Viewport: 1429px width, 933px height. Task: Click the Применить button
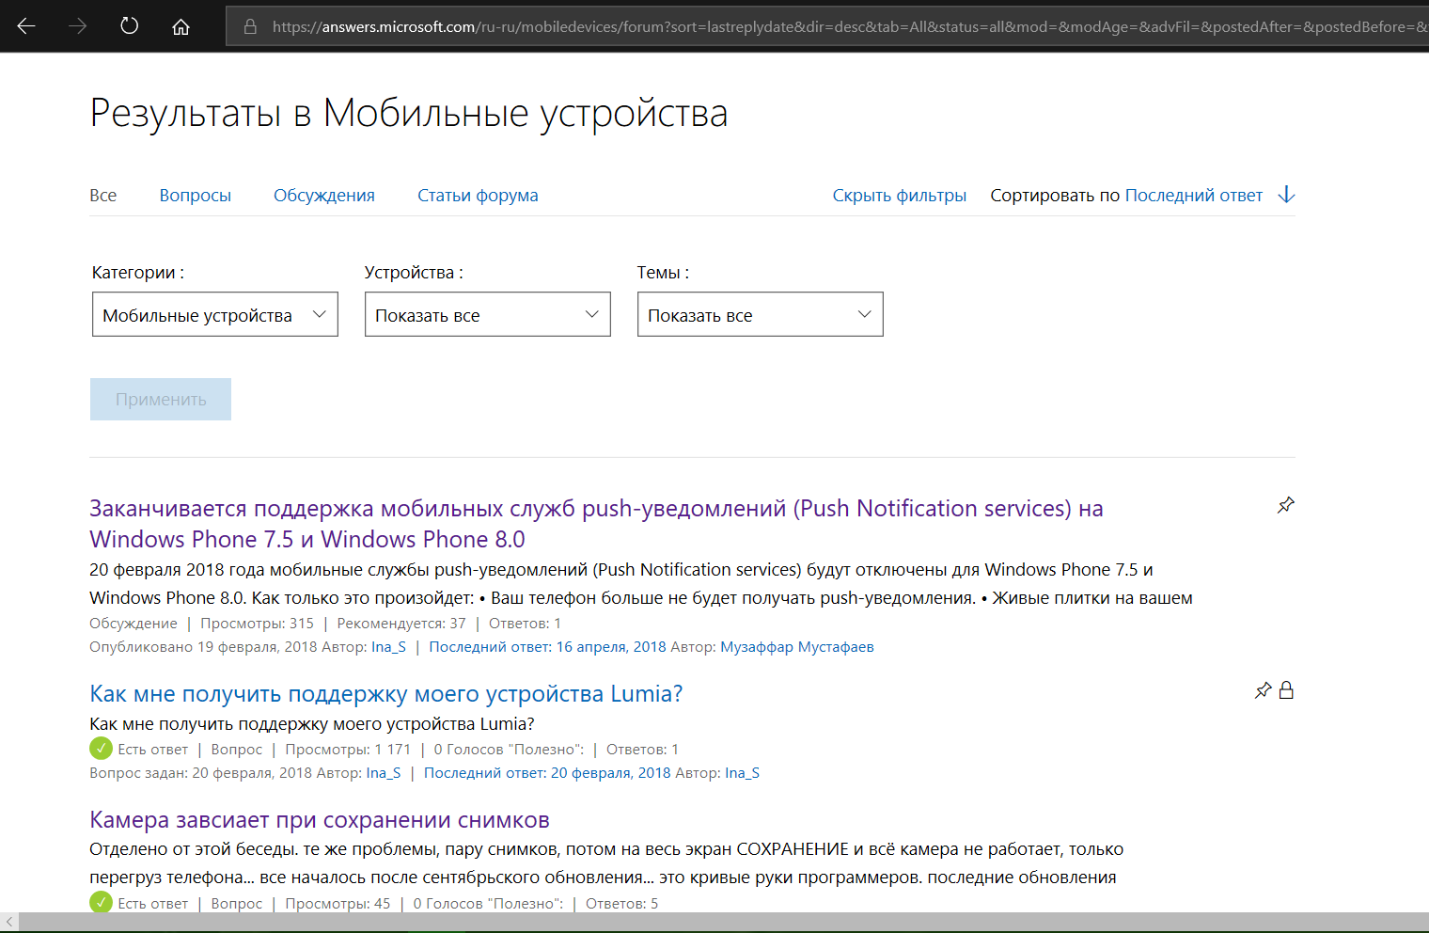[161, 400]
